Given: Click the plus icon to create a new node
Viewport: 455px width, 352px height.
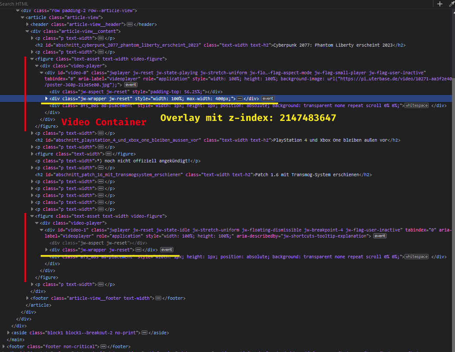Looking at the screenshot, I should coord(440,4).
